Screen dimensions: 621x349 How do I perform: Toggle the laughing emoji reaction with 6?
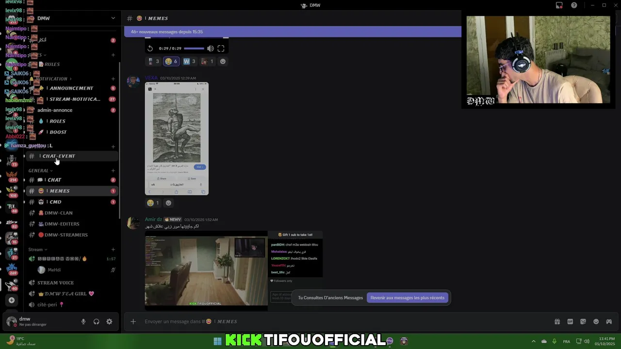point(171,61)
